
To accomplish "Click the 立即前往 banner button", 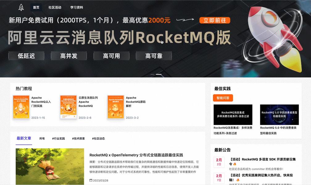I will (x=214, y=20).
